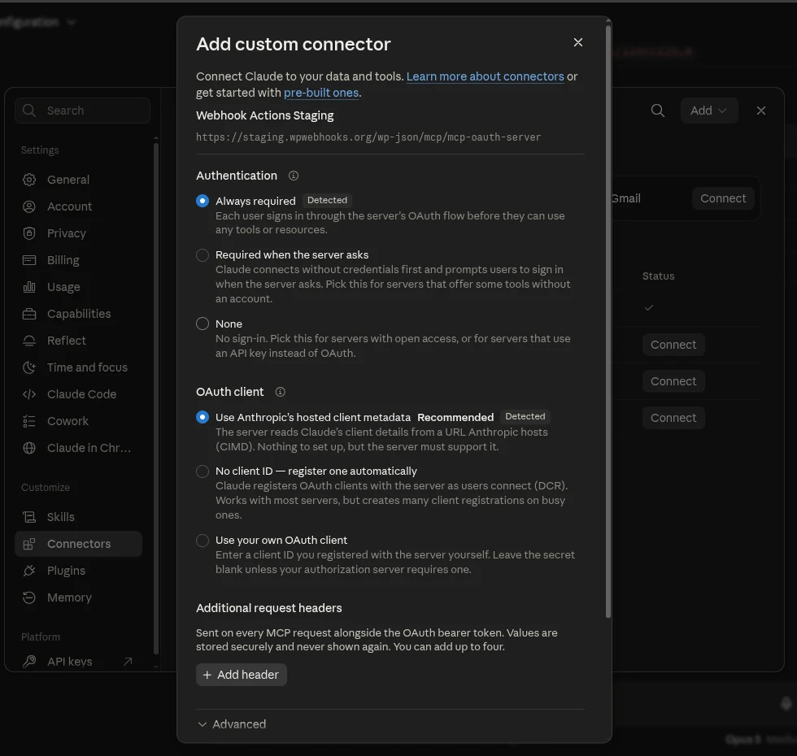
Task: Select Required when the server asks
Action: tap(203, 255)
